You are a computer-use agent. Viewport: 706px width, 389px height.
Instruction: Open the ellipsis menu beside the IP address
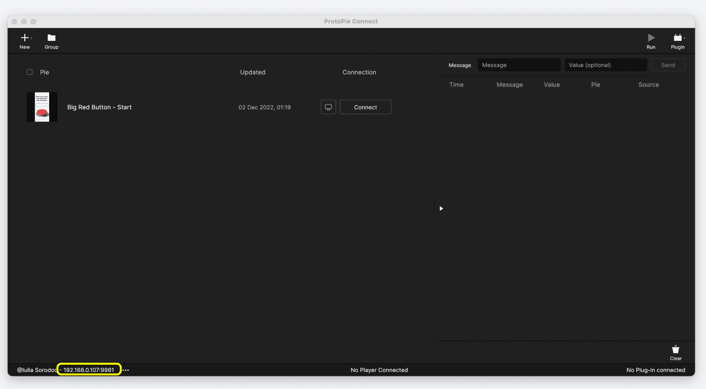(x=126, y=370)
